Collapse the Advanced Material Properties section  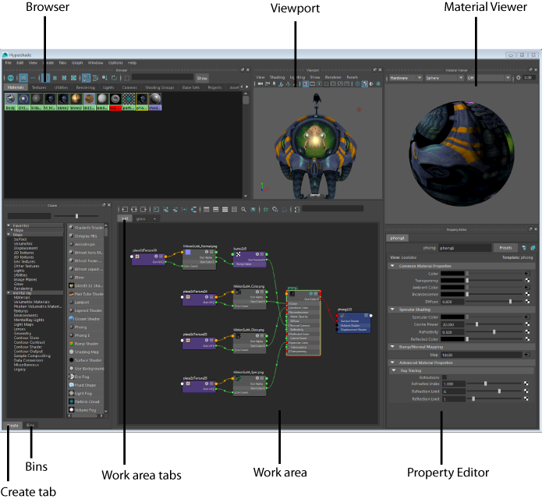pos(392,363)
